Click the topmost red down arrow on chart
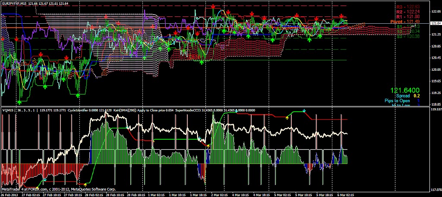442x197 pixels. [x=213, y=6]
